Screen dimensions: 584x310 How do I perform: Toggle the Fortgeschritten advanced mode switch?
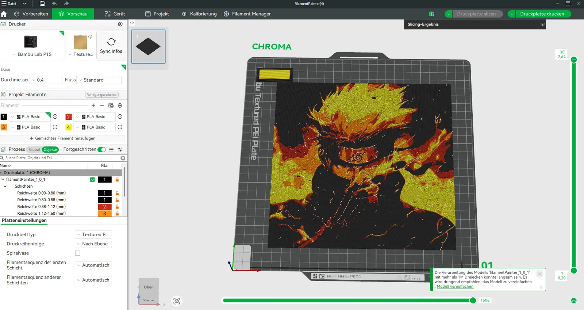point(101,150)
